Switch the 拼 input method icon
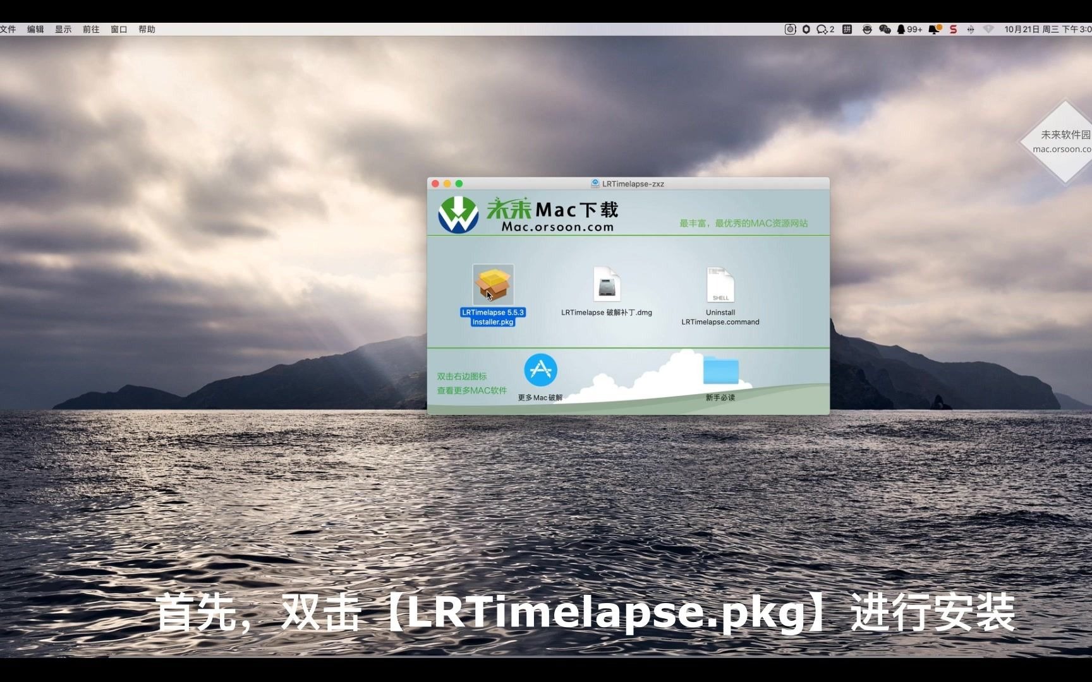 [847, 29]
